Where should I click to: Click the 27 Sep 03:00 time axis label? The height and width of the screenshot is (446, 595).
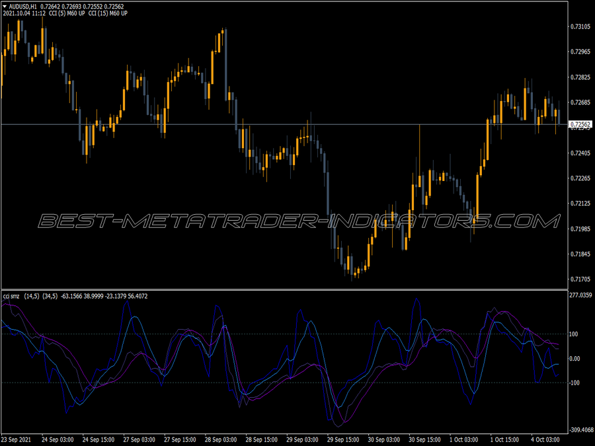139,440
